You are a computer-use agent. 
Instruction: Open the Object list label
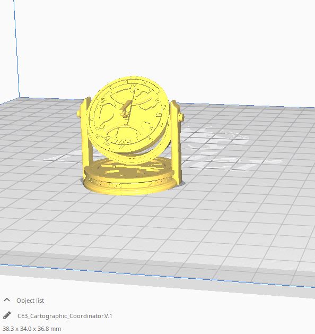(x=30, y=301)
